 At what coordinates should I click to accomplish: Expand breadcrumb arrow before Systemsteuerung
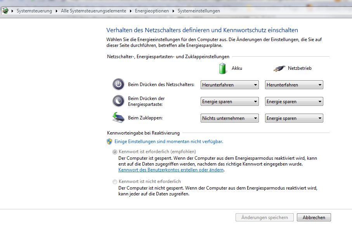pos(12,11)
